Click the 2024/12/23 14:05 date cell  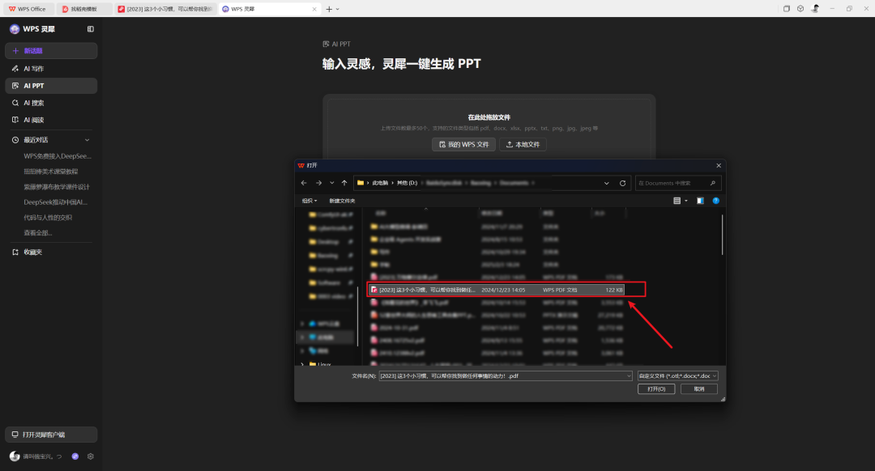[x=503, y=290]
